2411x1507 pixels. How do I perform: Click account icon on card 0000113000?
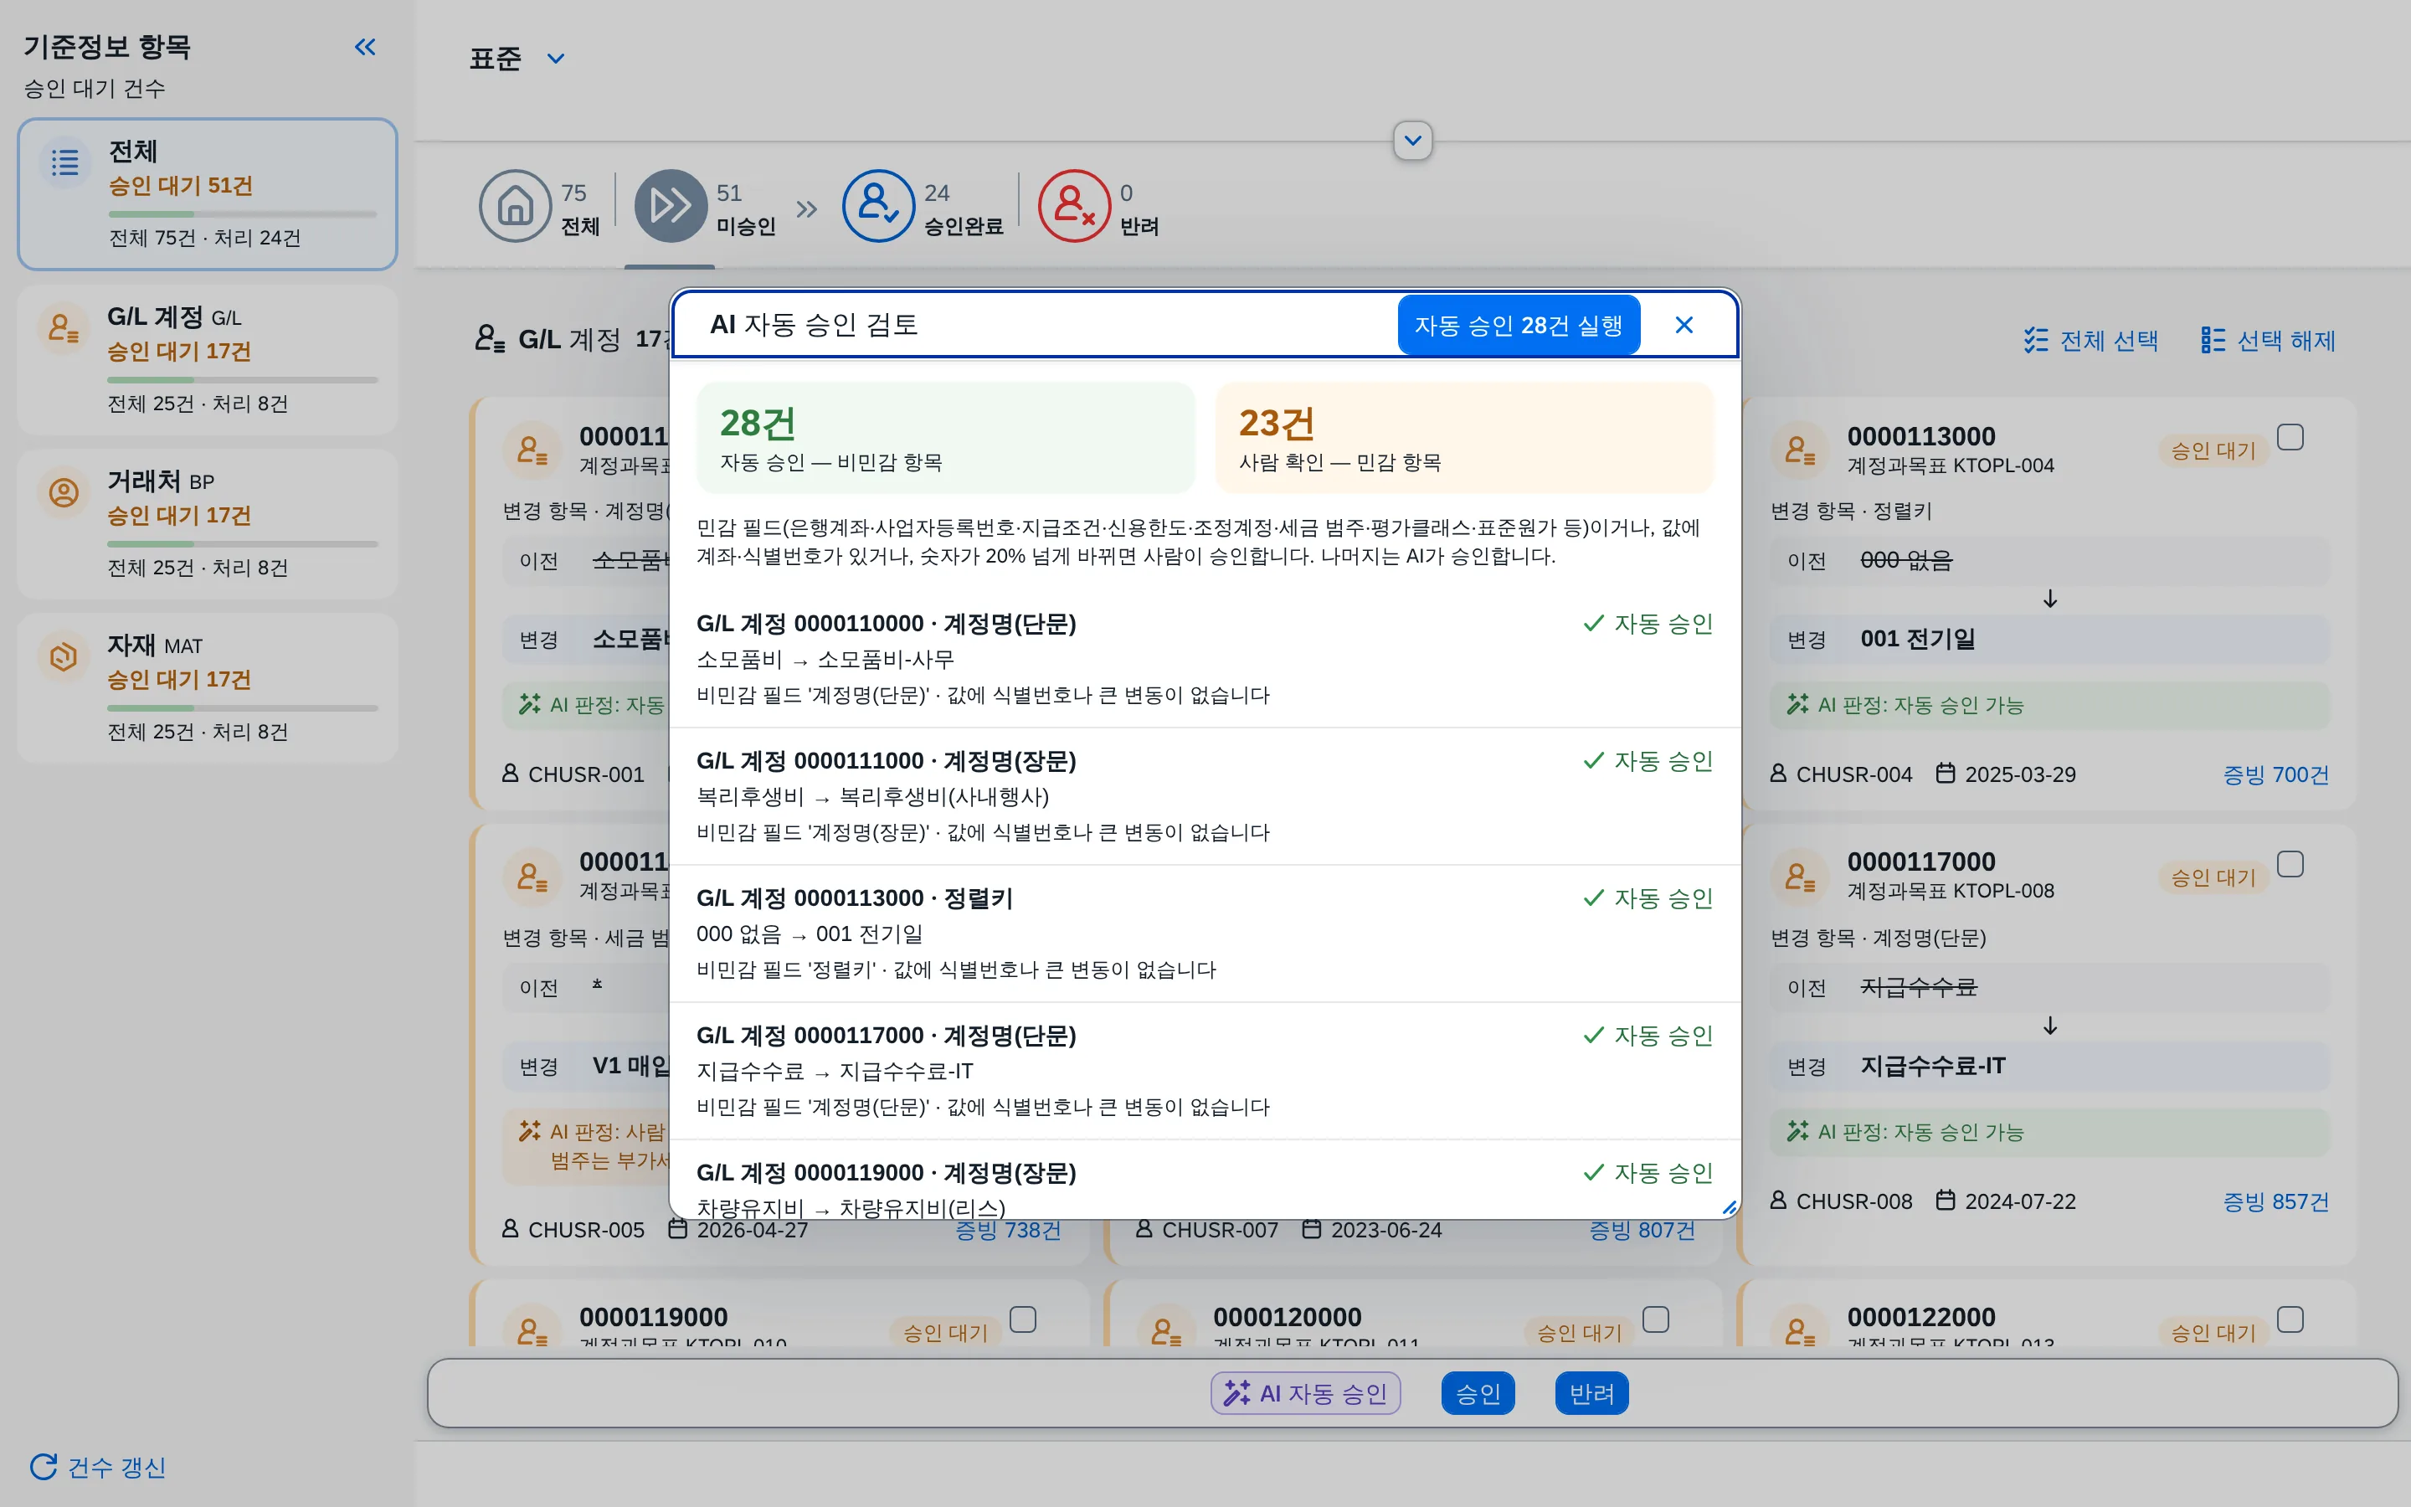point(1799,450)
